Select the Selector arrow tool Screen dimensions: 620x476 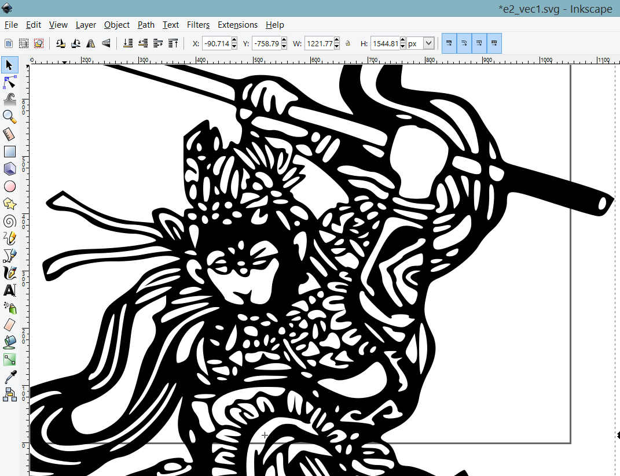(x=9, y=65)
